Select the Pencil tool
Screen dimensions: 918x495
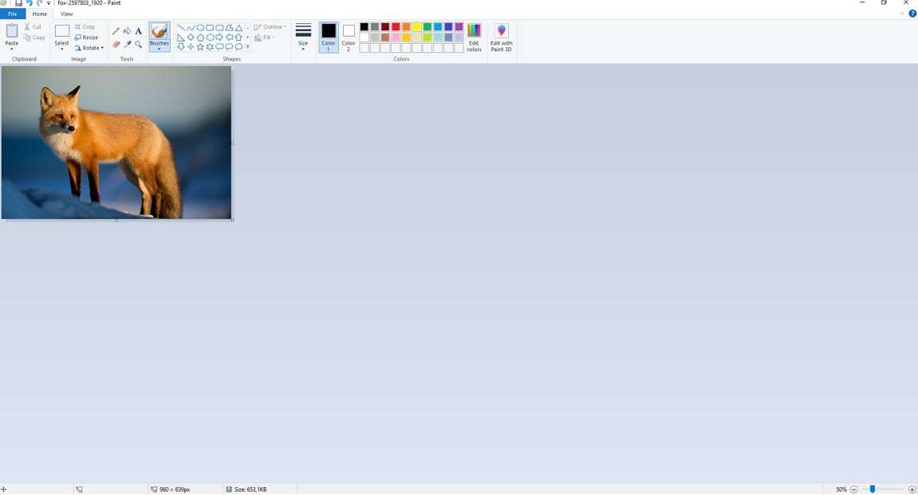click(x=116, y=31)
